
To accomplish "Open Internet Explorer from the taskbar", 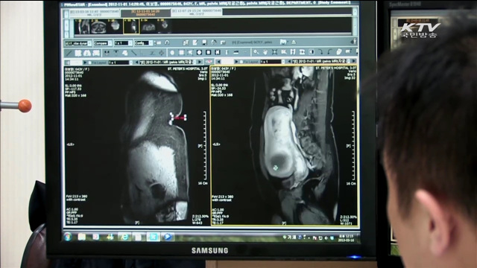I will tap(124, 237).
